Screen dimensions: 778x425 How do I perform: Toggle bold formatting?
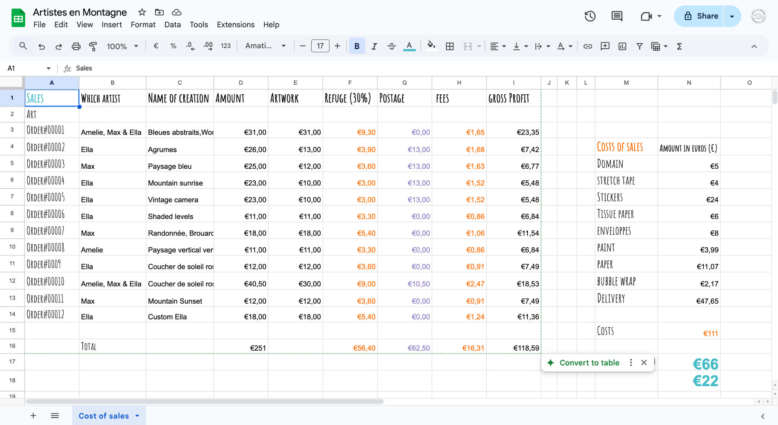pos(357,46)
